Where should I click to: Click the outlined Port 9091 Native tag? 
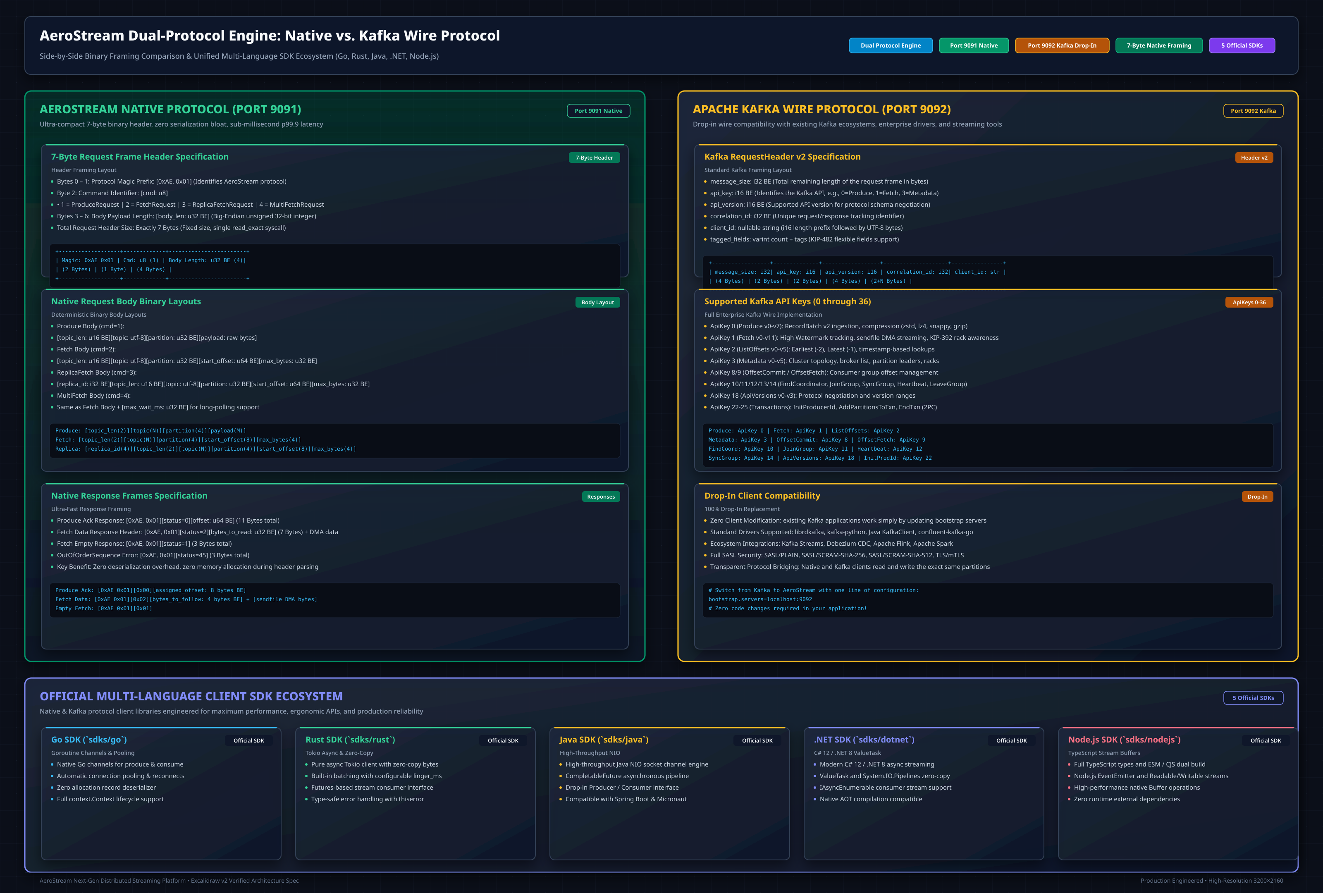(598, 111)
